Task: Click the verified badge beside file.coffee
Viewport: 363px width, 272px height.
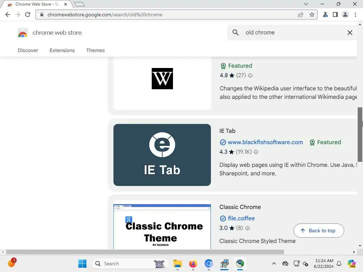Action: coord(223,218)
